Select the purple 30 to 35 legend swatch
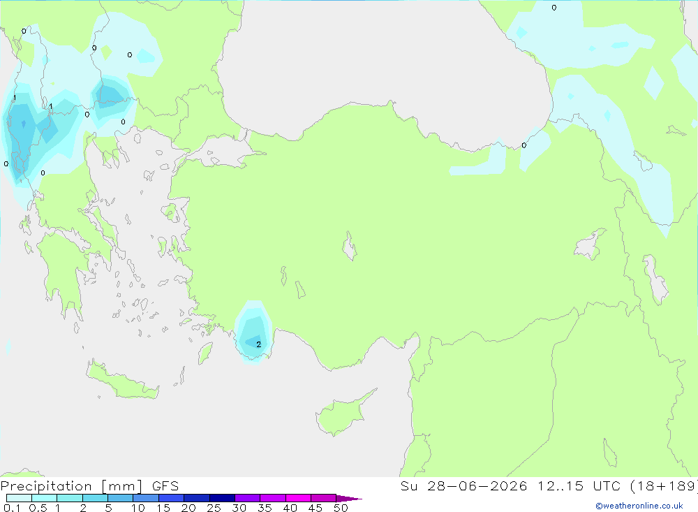698x512 pixels. tap(248, 498)
